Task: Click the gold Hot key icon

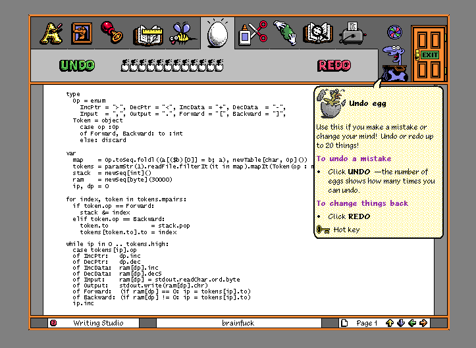Action: [323, 230]
